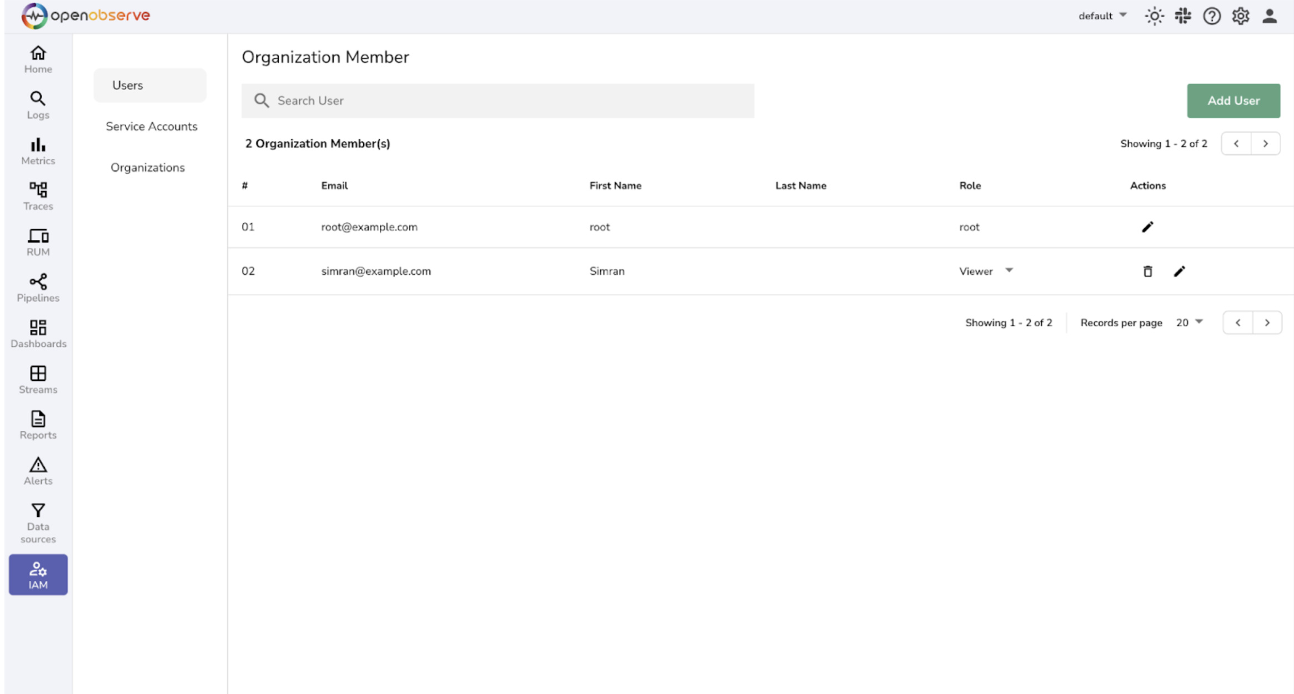The image size is (1294, 694).
Task: Expand the default organization dropdown
Action: (x=1102, y=16)
